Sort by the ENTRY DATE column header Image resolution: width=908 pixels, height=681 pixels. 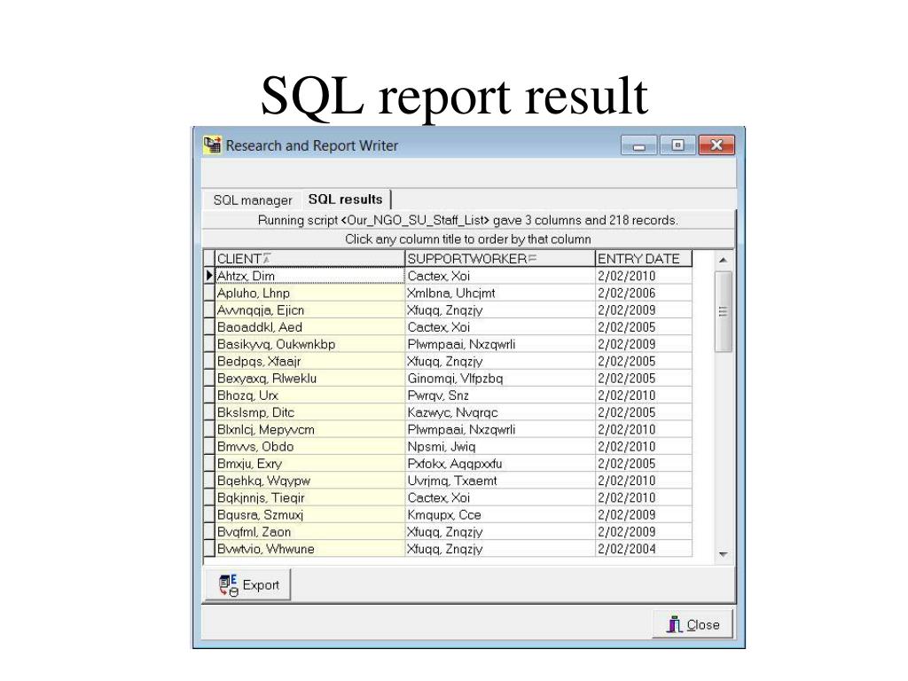[644, 259]
